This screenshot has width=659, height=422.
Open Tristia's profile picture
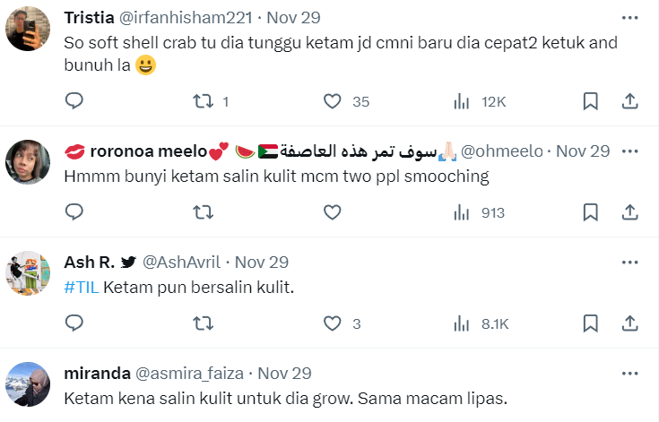pos(28,29)
